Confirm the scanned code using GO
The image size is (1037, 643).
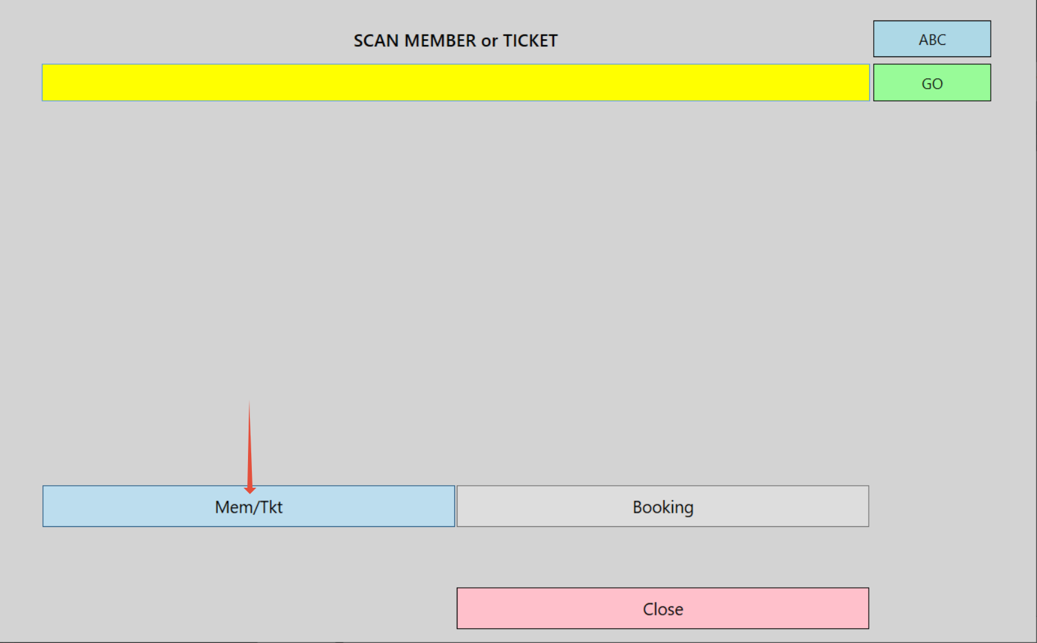pyautogui.click(x=932, y=83)
